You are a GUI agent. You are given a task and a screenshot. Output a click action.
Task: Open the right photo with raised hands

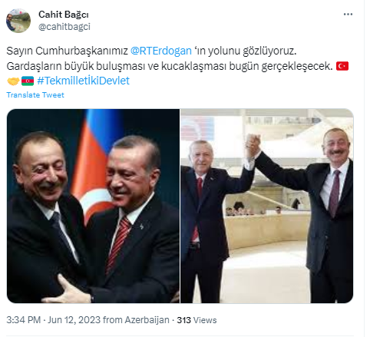click(267, 206)
